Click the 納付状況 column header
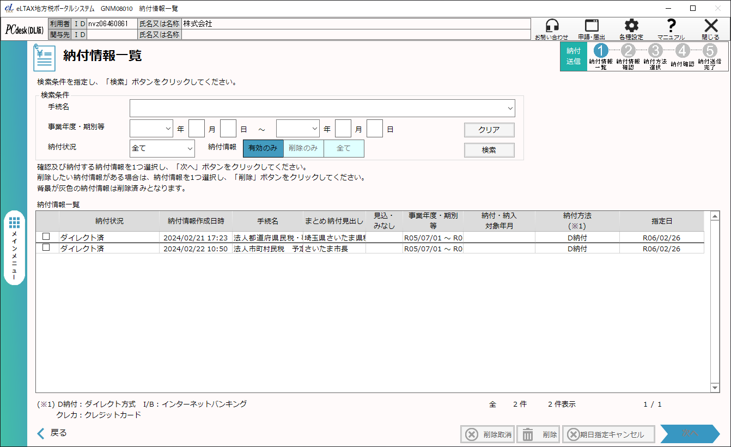The image size is (731, 447). click(x=109, y=221)
